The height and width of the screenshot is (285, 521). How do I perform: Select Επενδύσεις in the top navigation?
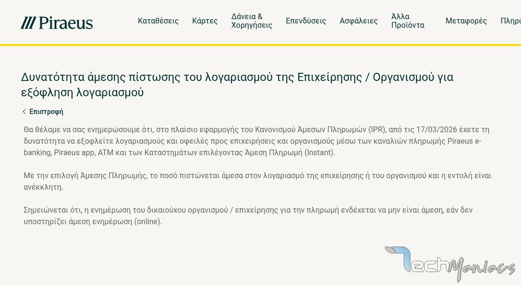305,21
